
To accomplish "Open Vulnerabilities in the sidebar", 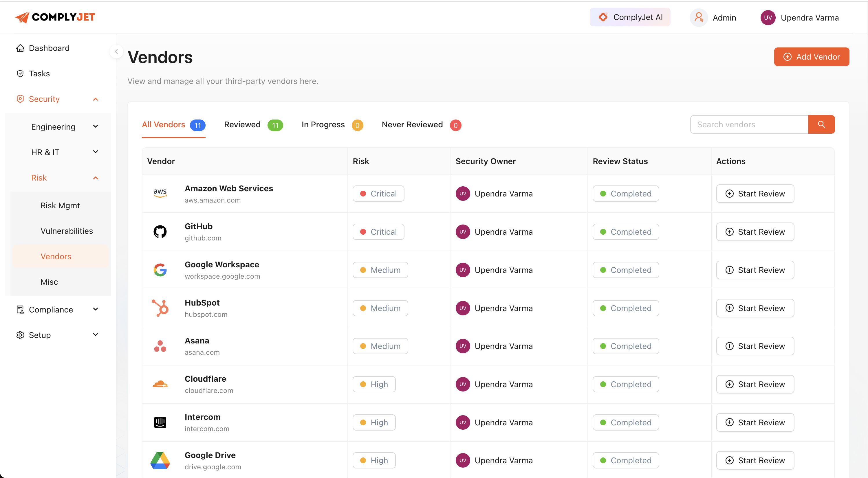I will [x=67, y=231].
